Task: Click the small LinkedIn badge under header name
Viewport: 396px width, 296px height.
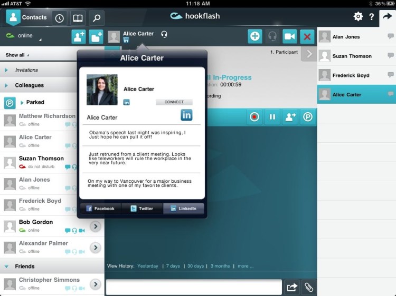Action: point(126,40)
